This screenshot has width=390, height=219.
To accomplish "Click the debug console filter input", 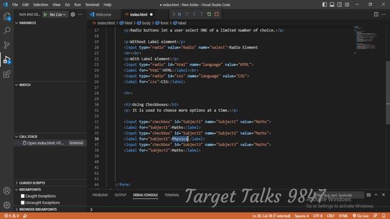I will pos(339,195).
